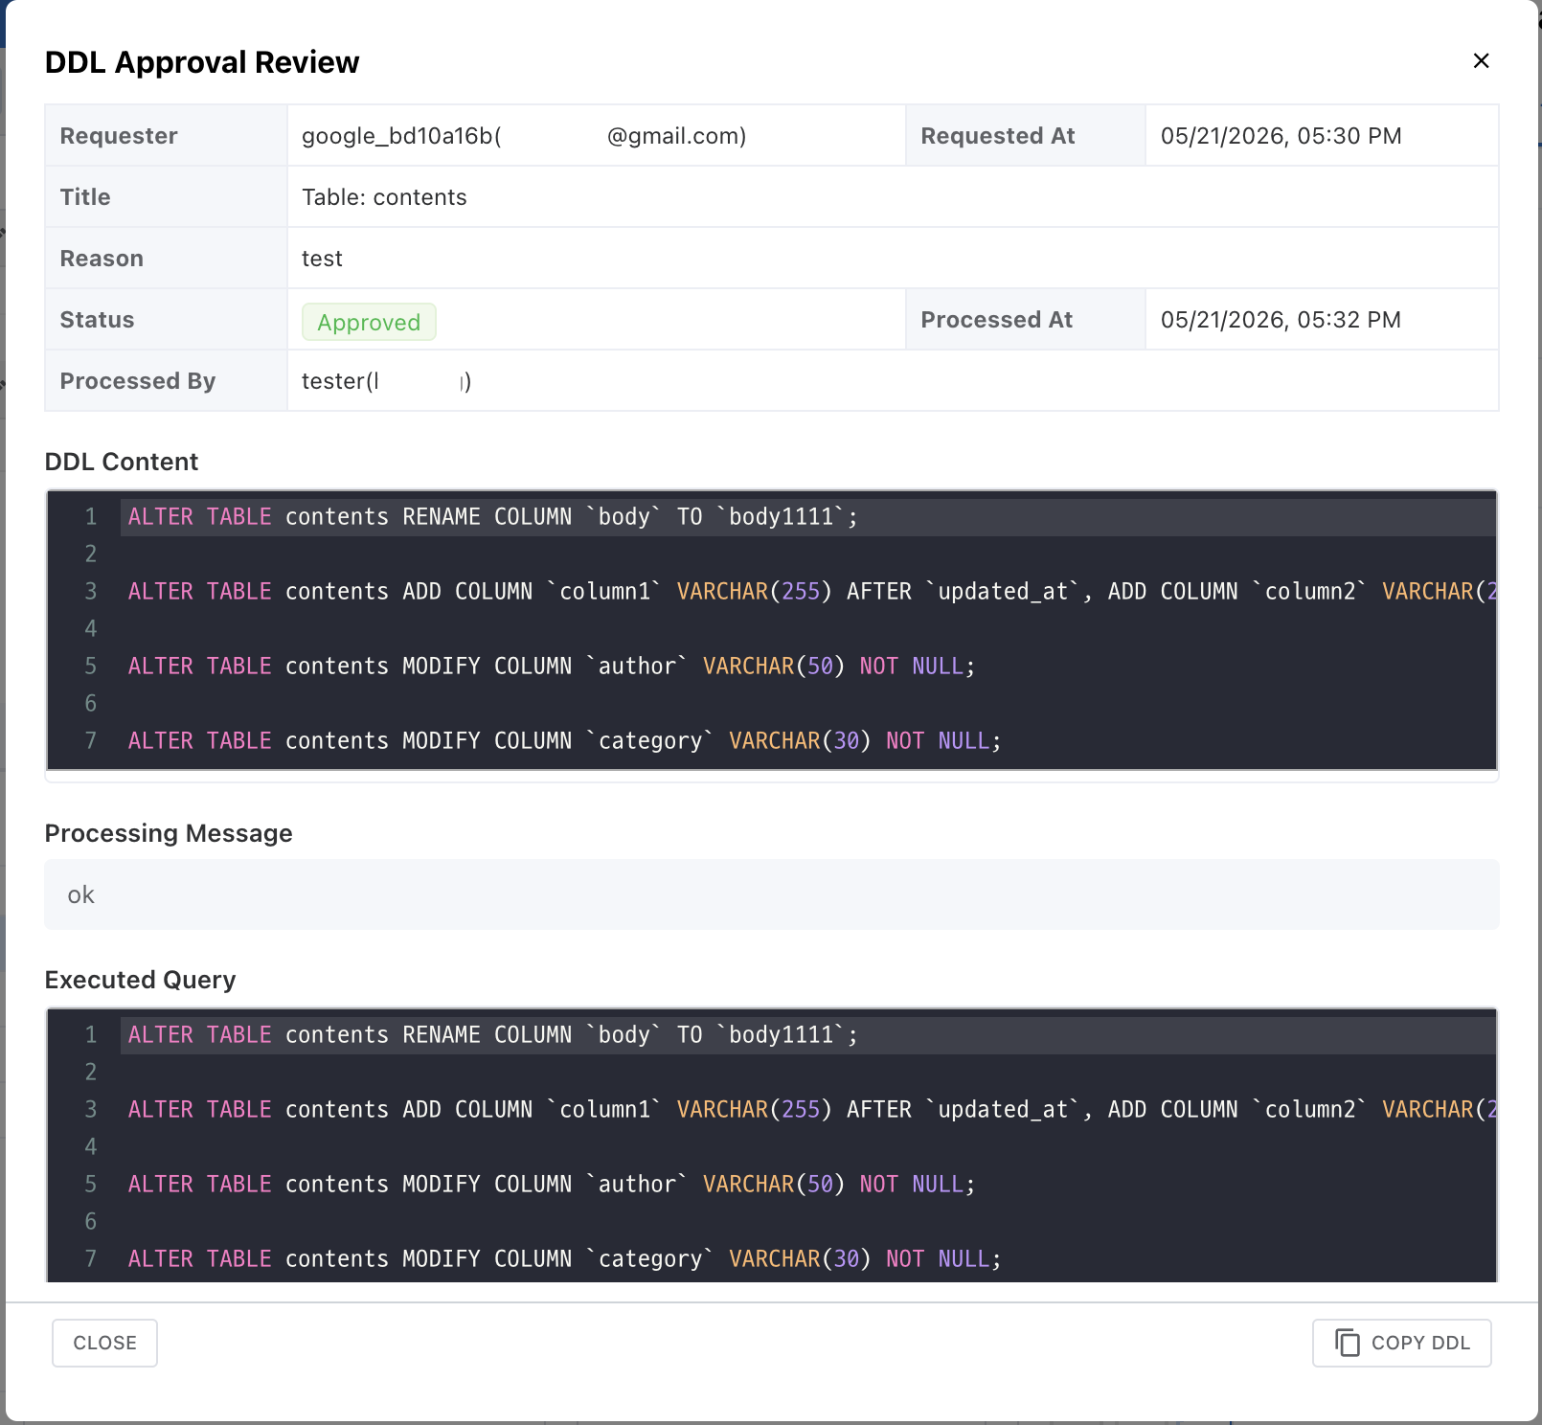Click the Processed At value 05:32 PM
This screenshot has width=1542, height=1425.
(x=1281, y=320)
